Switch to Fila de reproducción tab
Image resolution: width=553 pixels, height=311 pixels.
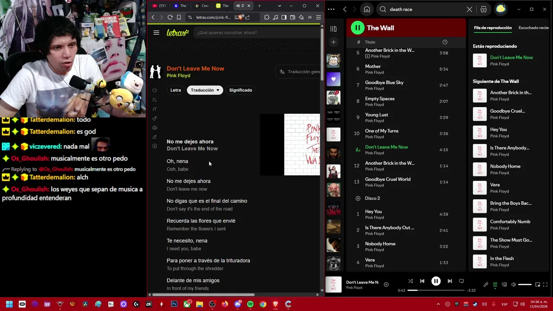tap(493, 28)
